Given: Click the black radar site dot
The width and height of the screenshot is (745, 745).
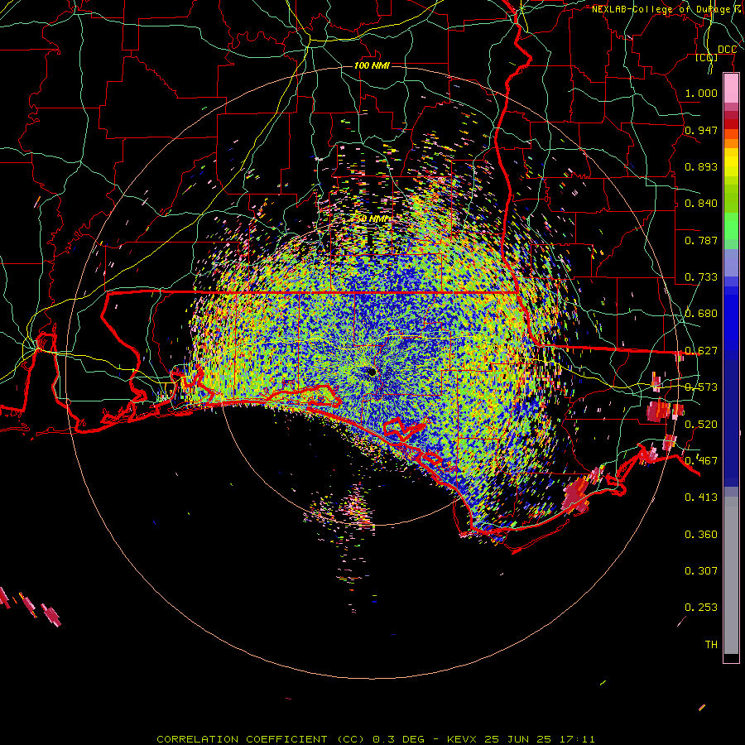Looking at the screenshot, I should [x=372, y=372].
